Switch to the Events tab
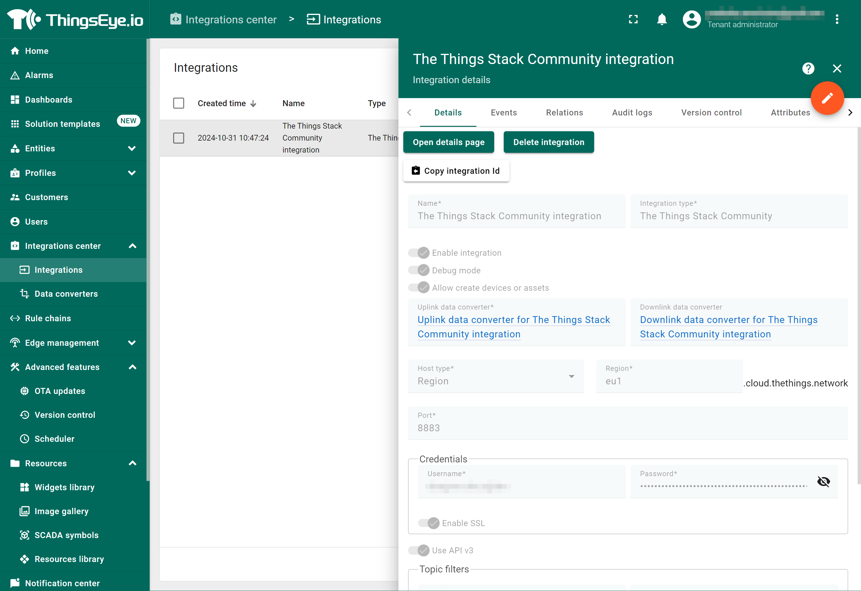 [x=503, y=113]
